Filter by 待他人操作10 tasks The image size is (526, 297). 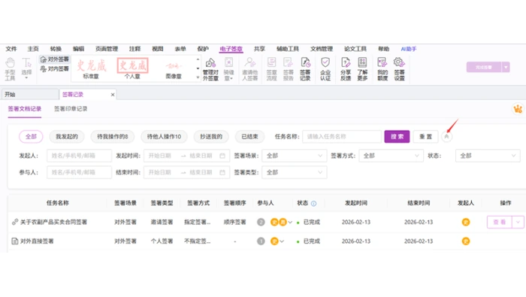[x=164, y=137]
